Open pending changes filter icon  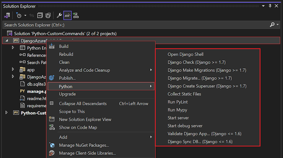[19, 15]
